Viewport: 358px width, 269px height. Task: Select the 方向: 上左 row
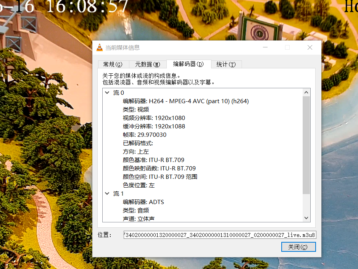point(136,152)
